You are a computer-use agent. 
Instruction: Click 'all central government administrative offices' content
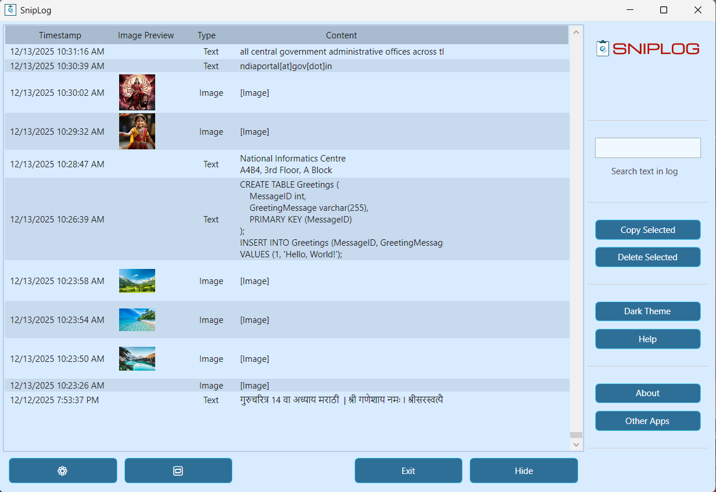coord(342,52)
